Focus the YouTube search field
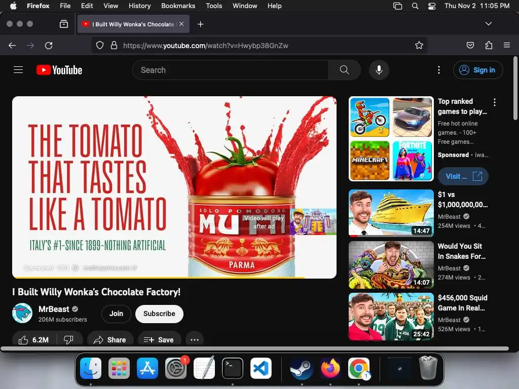This screenshot has height=389, width=519. tap(231, 70)
